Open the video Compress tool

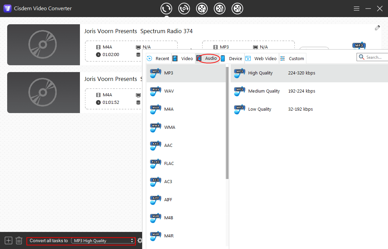pyautogui.click(x=220, y=8)
